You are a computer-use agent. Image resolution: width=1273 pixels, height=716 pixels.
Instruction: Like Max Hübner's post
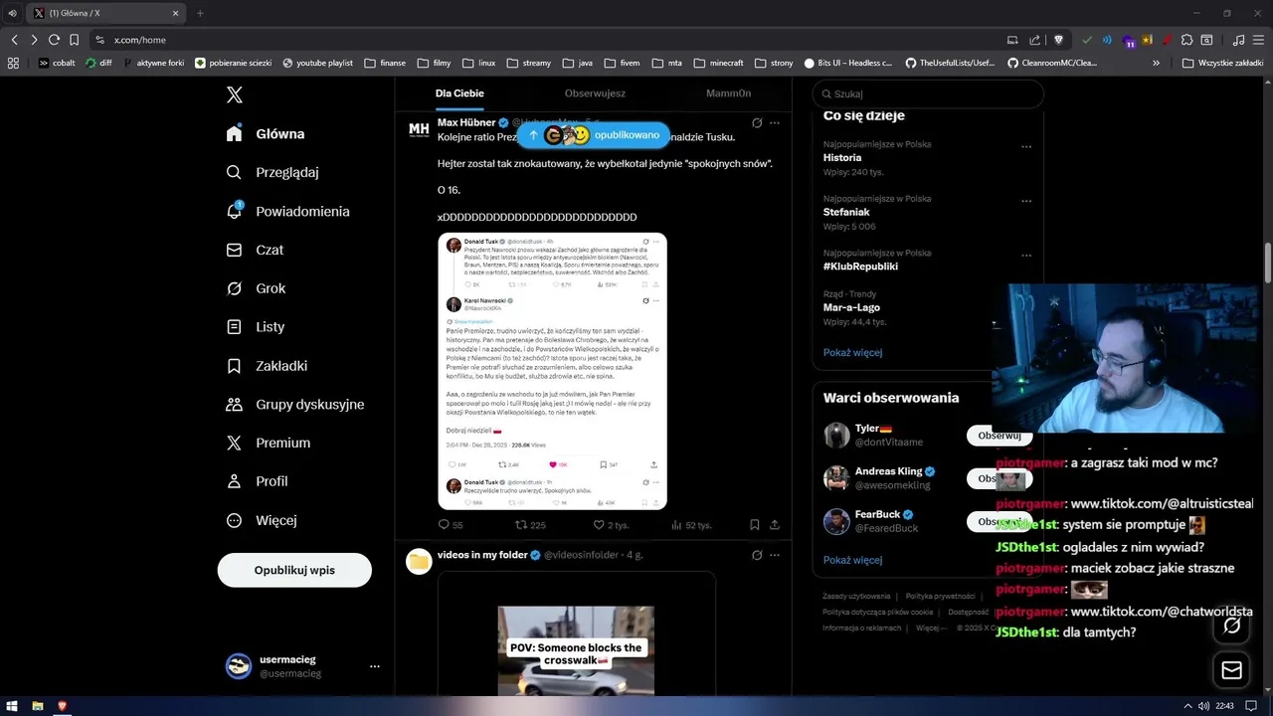611,525
